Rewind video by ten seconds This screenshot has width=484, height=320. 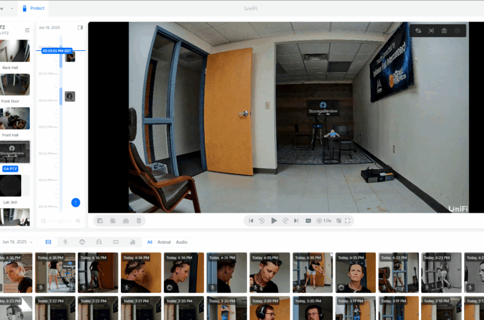pos(262,221)
